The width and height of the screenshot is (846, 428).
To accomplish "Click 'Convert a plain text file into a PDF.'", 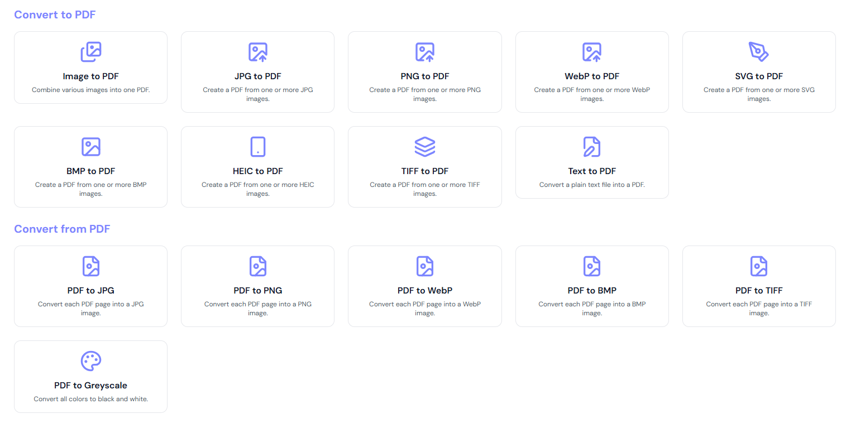I will (x=592, y=185).
